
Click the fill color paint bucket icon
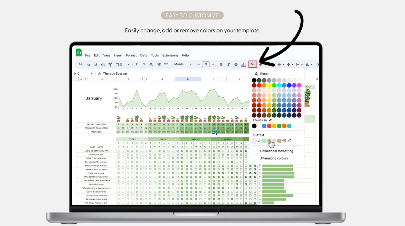pos(253,64)
